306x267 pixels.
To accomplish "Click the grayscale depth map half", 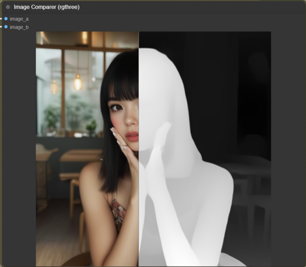I will coord(205,149).
